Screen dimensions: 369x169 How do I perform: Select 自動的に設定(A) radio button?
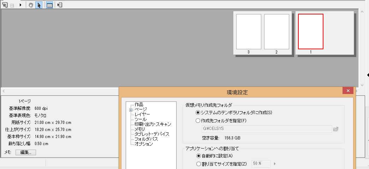point(198,156)
